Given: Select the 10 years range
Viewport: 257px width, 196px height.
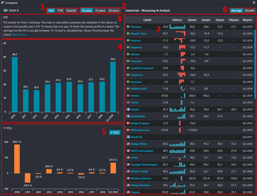Looking at the screenshot, I should click(x=87, y=11).
